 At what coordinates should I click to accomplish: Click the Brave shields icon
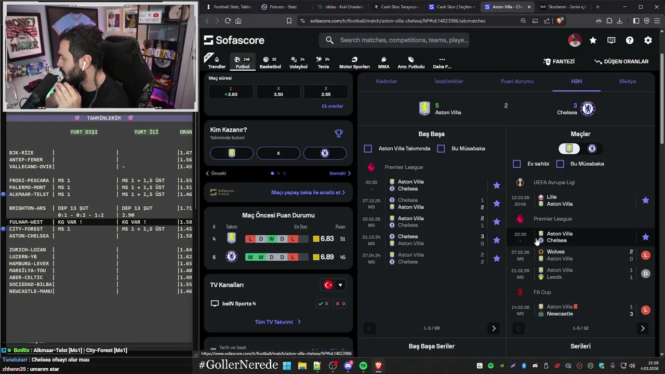coord(560,21)
